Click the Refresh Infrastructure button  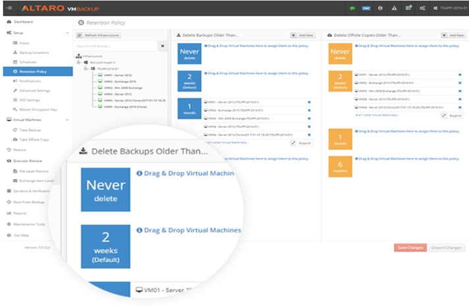tap(98, 36)
